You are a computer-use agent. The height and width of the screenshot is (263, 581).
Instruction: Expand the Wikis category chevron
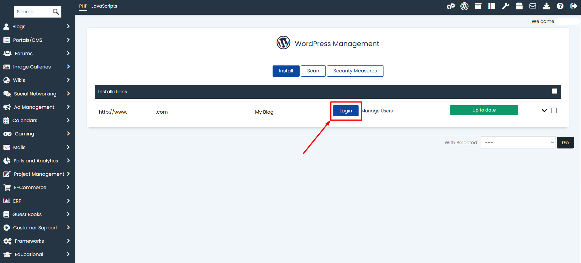coord(68,80)
